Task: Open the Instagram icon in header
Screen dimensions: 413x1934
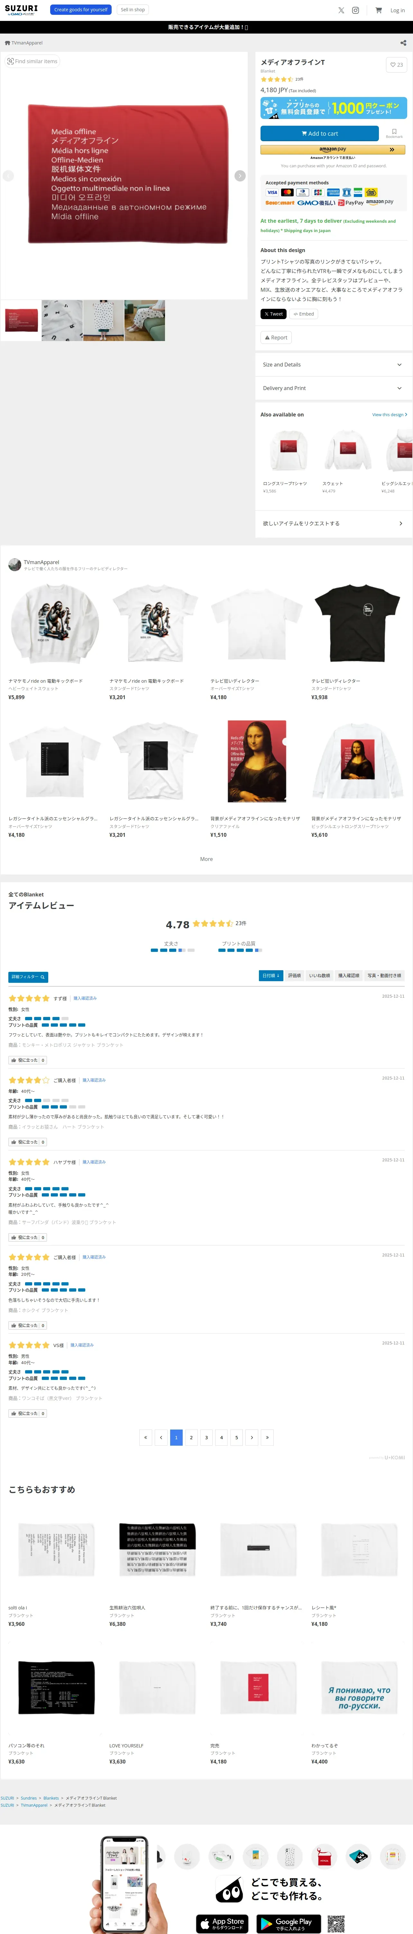Action: tap(355, 11)
